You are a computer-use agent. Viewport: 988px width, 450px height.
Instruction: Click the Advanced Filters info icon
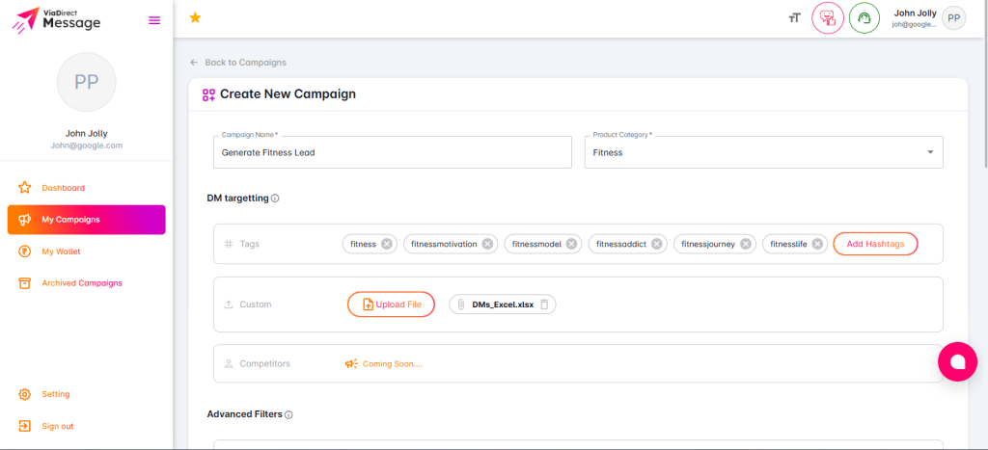coord(288,414)
